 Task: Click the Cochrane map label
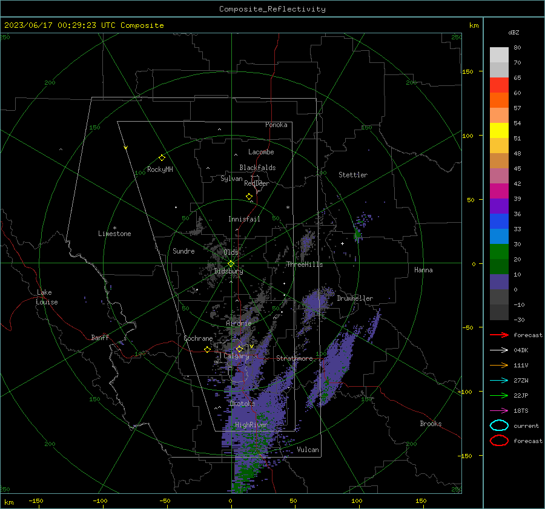point(198,338)
